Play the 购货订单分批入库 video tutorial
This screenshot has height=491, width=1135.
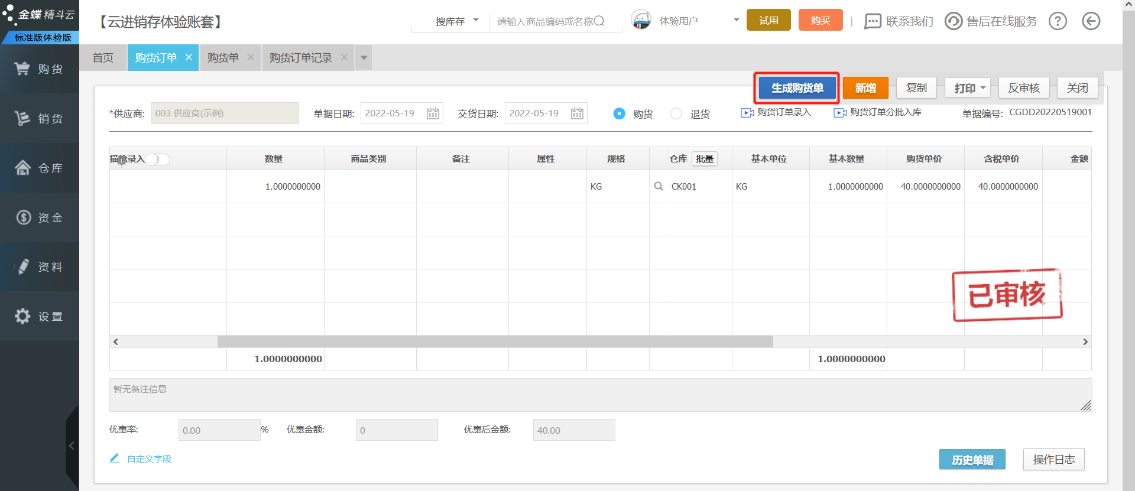click(840, 113)
